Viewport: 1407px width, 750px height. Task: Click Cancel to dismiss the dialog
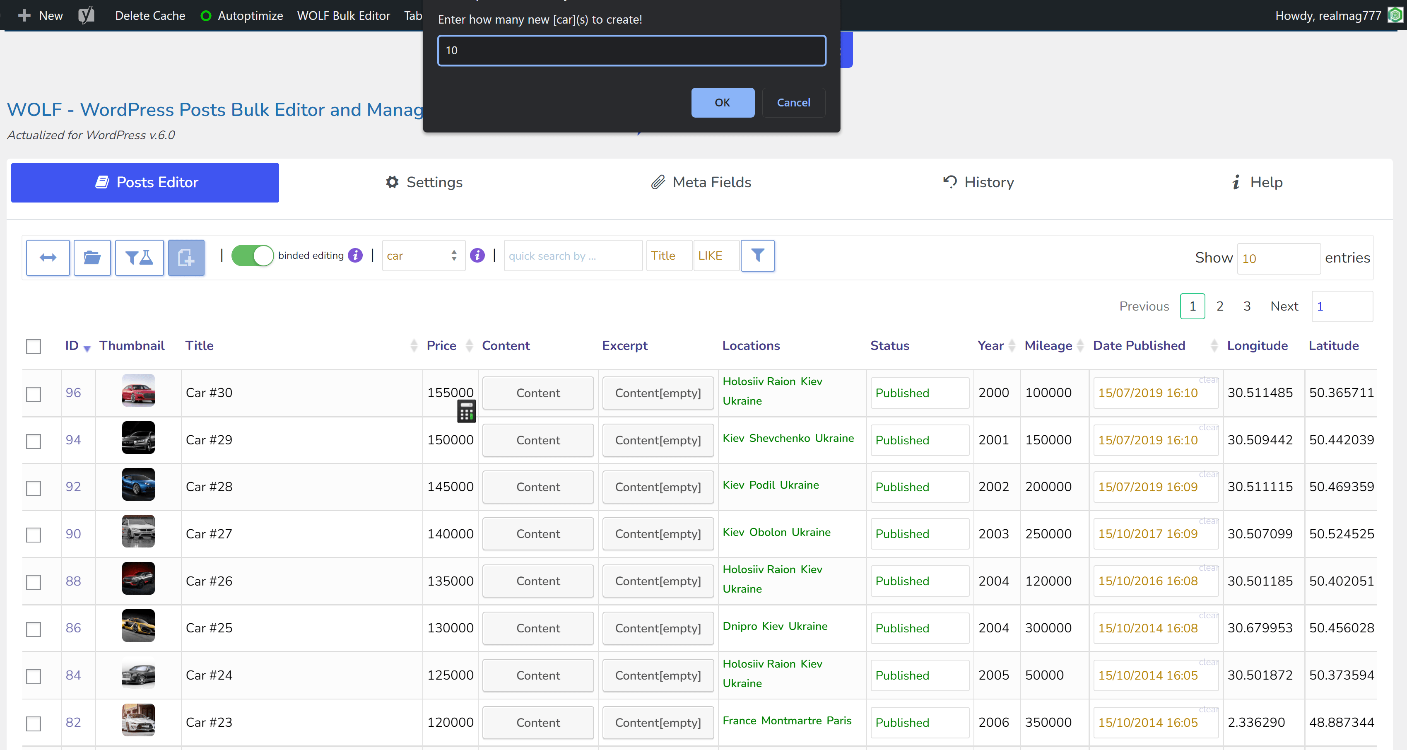click(x=793, y=102)
